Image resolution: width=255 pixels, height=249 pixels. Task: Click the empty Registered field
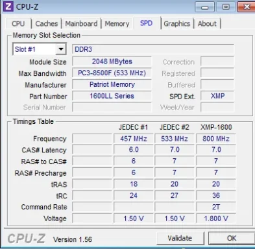coord(217,73)
